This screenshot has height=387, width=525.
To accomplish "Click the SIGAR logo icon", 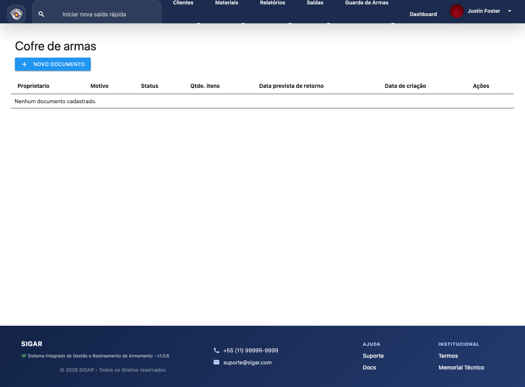I will click(16, 14).
